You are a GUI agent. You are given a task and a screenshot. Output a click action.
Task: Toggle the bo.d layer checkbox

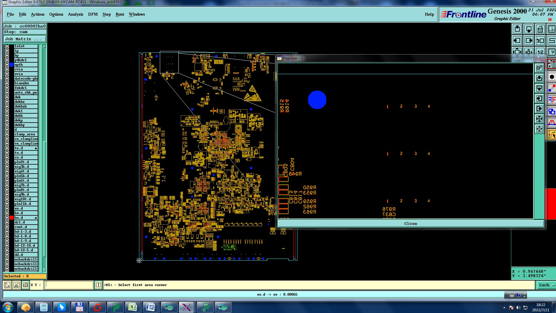(x=7, y=218)
